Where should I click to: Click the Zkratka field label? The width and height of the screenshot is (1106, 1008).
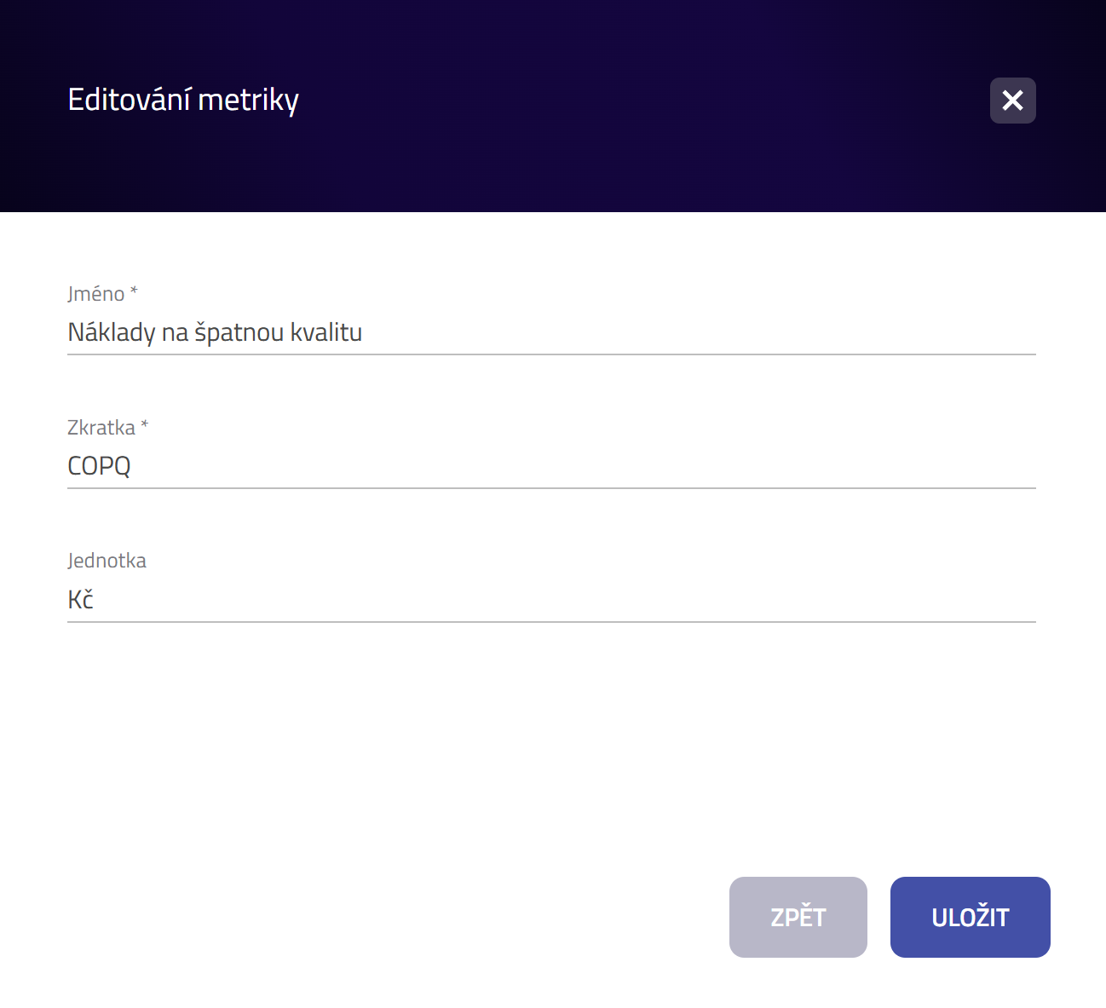pos(101,428)
